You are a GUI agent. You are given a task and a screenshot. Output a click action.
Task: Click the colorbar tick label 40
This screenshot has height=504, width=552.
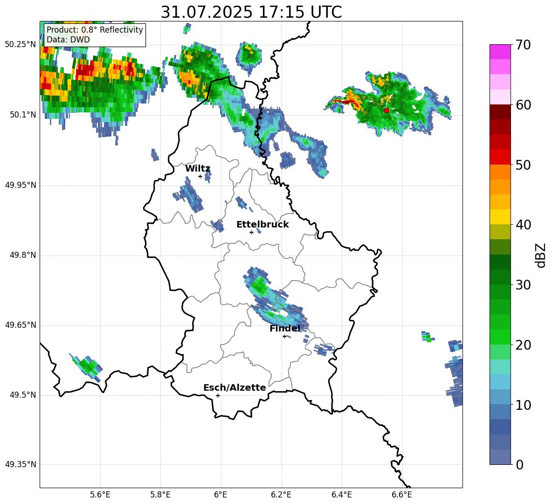524,225
